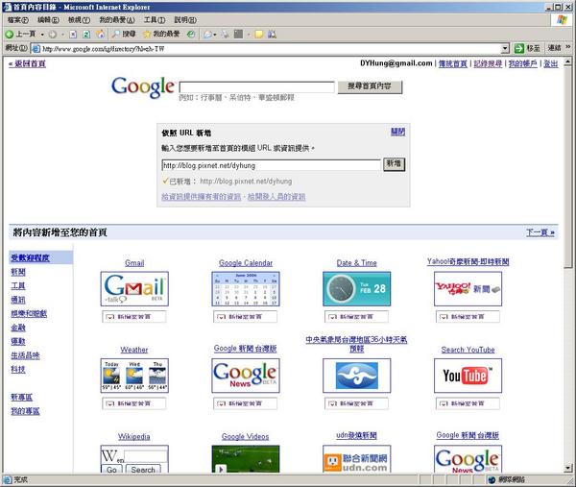Screen dimensions: 576x487
Task: Open the Search (搜尋) magnifier toolbar button
Action: [x=124, y=35]
